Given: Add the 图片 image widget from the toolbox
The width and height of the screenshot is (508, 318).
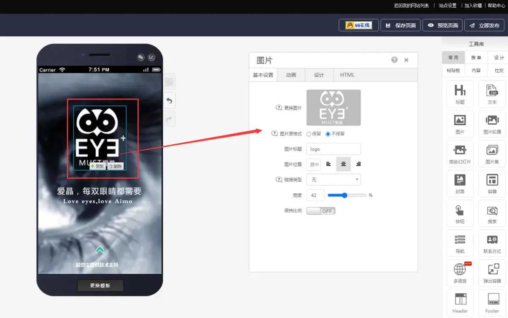Looking at the screenshot, I should click(460, 124).
